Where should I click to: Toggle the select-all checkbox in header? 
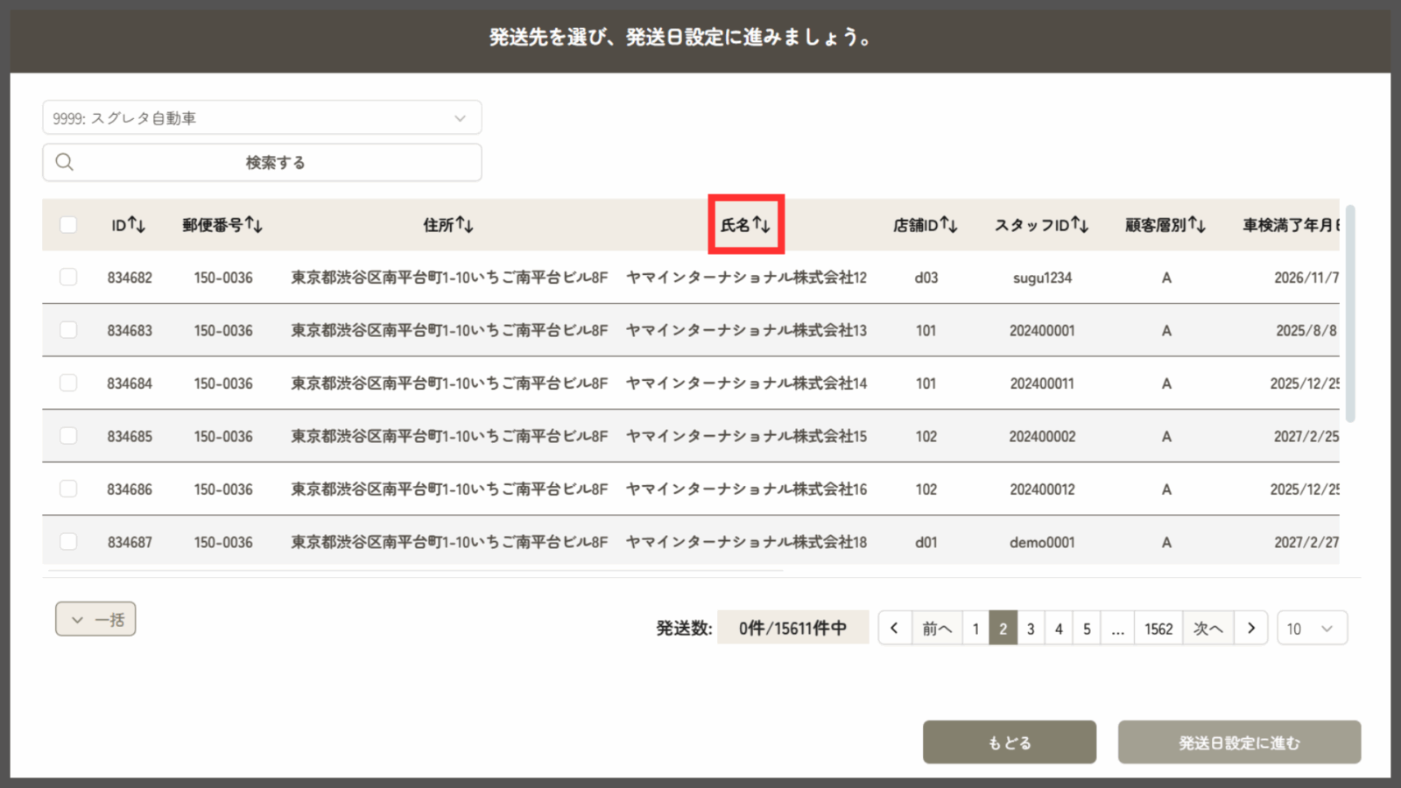coord(68,225)
